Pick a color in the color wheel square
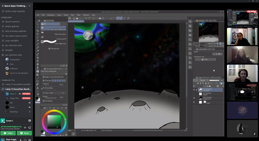259x141 pixels. 54,122
